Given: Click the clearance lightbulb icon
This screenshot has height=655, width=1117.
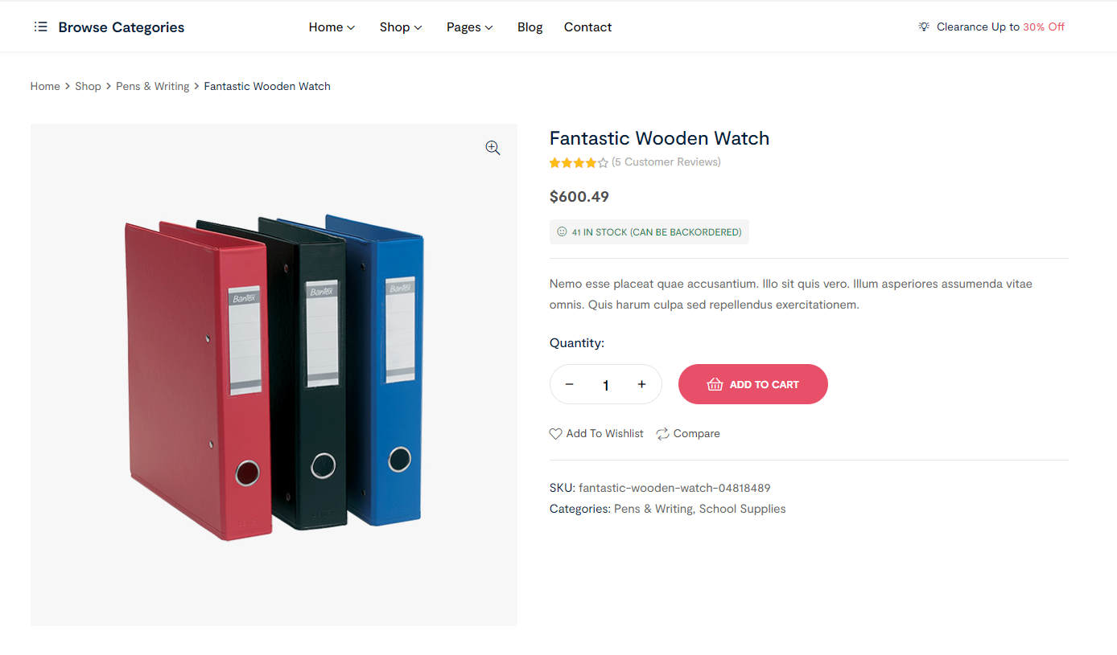Looking at the screenshot, I should [x=924, y=27].
